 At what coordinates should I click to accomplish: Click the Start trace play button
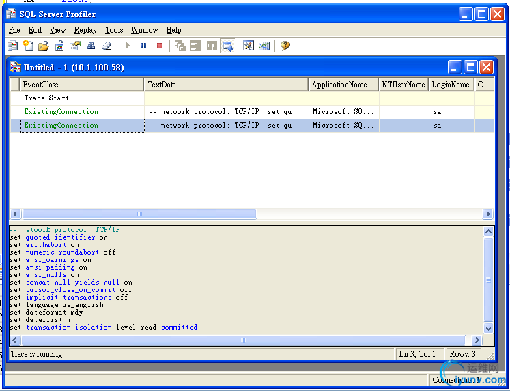tap(128, 46)
